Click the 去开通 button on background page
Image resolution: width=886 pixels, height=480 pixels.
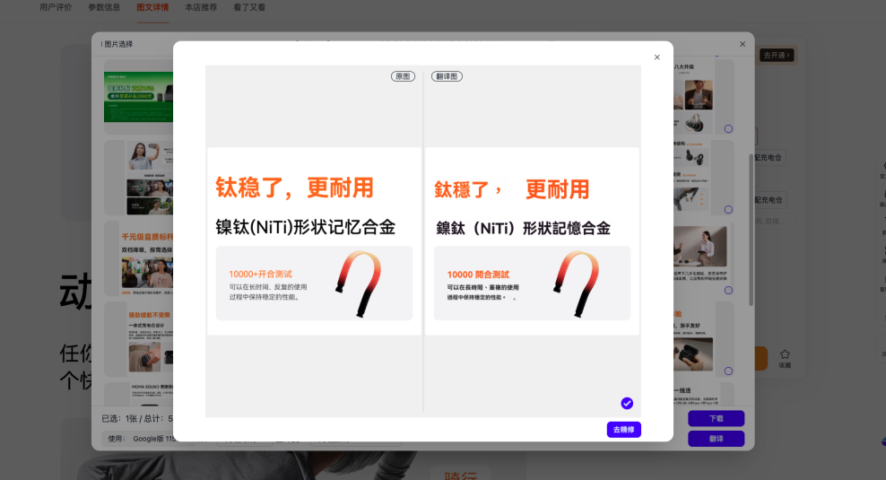777,55
